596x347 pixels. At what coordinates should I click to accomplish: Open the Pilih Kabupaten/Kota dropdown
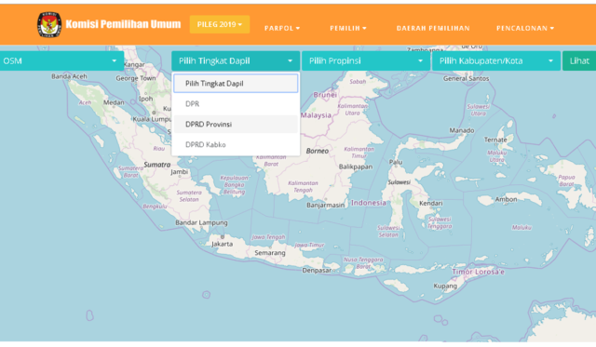[496, 60]
